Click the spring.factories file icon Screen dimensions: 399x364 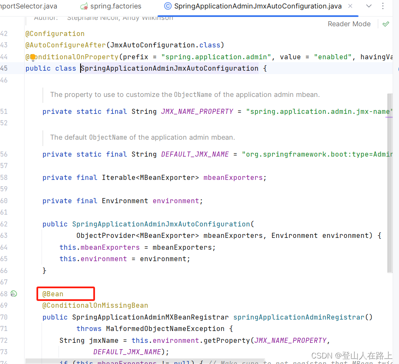point(84,6)
